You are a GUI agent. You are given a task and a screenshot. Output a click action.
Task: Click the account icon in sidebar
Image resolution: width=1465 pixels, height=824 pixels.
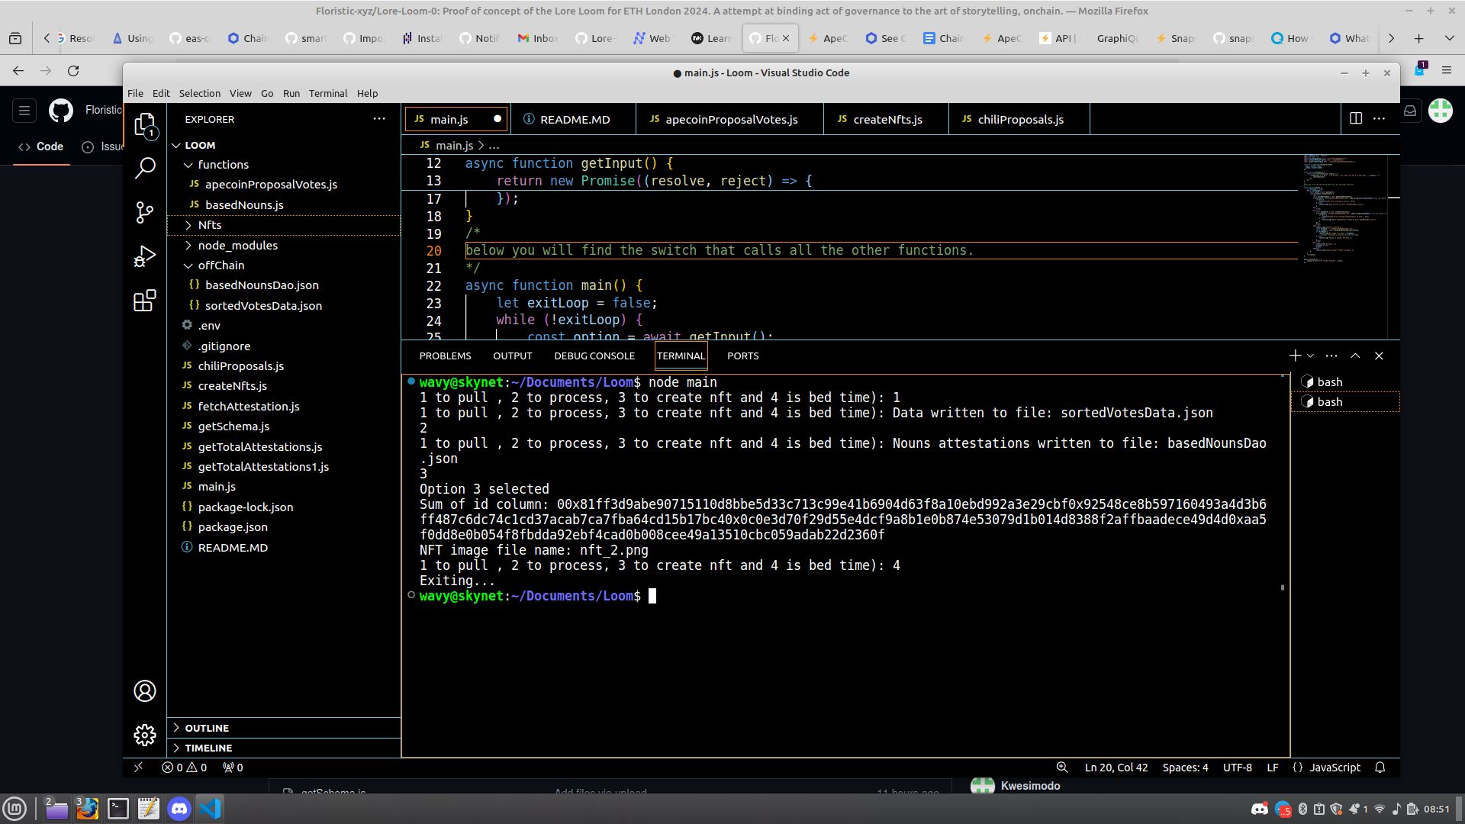pos(145,692)
